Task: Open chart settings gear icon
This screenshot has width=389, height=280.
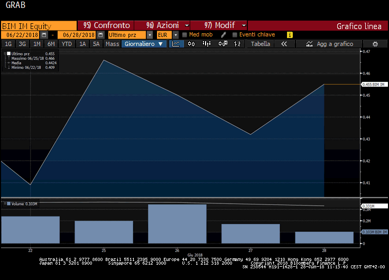Action: [x=375, y=44]
